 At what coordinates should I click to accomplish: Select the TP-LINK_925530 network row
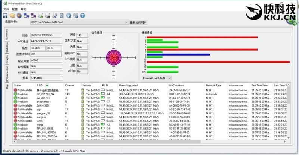tap(150, 132)
